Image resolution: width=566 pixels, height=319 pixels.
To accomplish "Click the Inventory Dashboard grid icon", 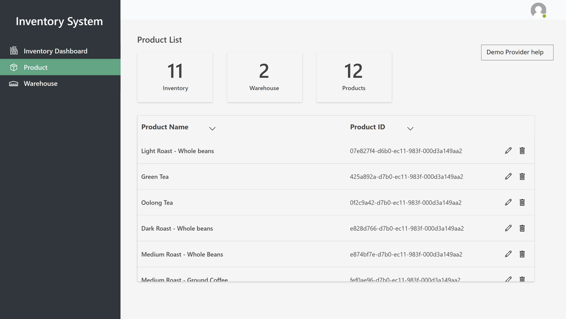I will click(x=14, y=51).
